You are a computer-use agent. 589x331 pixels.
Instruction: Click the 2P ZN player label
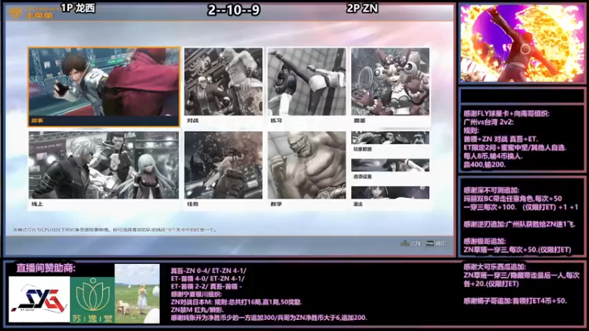[362, 8]
